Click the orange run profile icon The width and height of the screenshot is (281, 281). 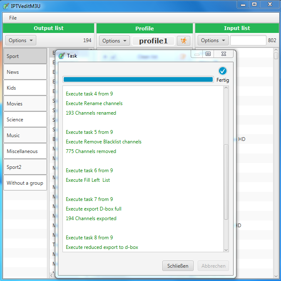(x=183, y=40)
